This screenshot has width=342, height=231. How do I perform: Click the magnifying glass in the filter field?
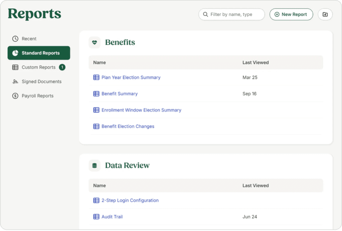click(x=205, y=14)
